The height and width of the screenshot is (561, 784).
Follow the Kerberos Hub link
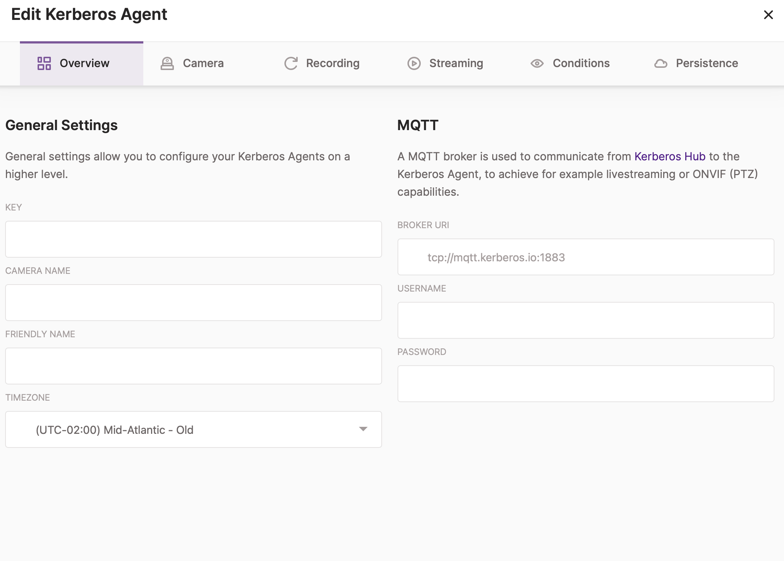[x=669, y=156]
